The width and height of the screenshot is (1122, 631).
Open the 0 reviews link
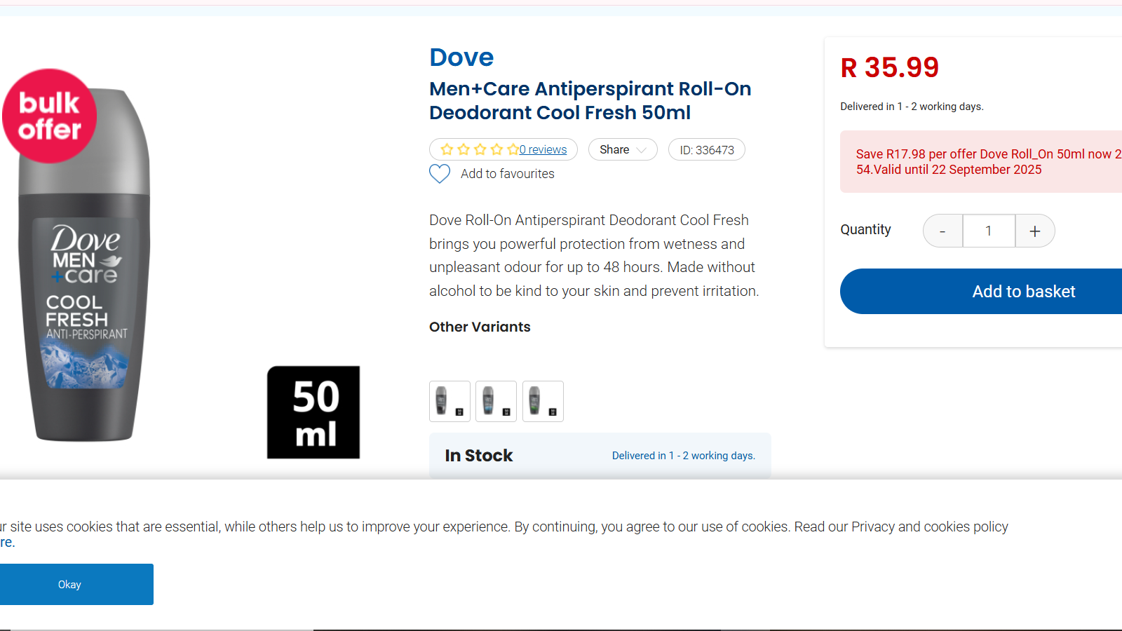pyautogui.click(x=543, y=149)
